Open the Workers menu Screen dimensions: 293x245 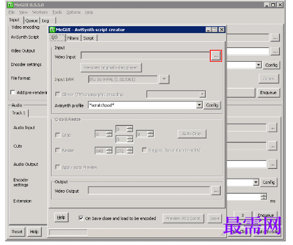pos(40,12)
